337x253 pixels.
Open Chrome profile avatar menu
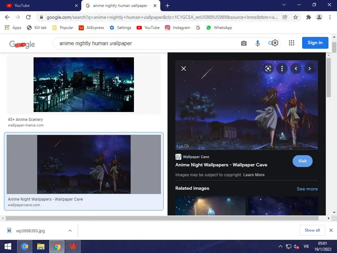tap(319, 17)
